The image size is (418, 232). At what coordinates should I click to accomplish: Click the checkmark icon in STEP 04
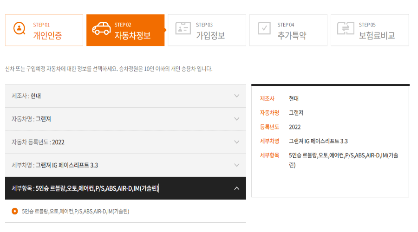point(264,28)
